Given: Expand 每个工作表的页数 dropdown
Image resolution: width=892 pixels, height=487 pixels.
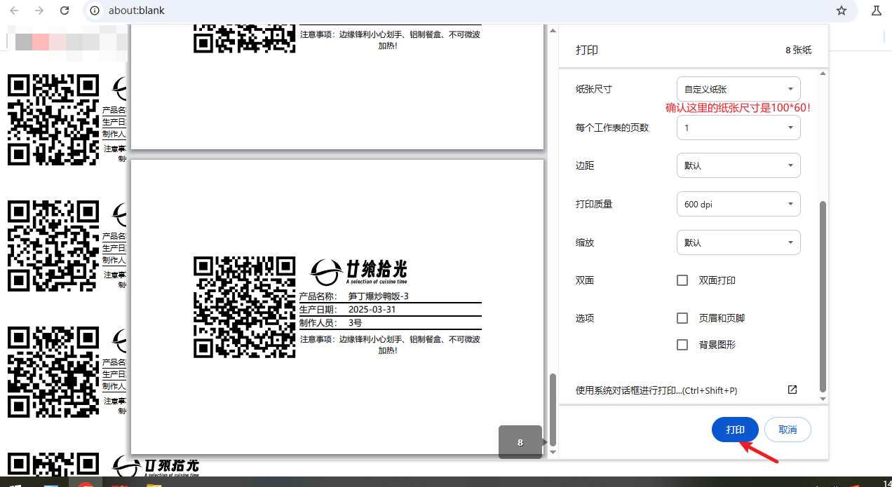Looking at the screenshot, I should pos(738,128).
